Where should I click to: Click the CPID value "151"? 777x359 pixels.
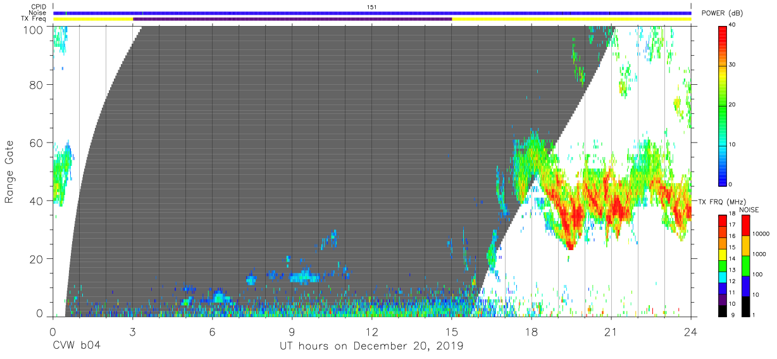click(372, 7)
